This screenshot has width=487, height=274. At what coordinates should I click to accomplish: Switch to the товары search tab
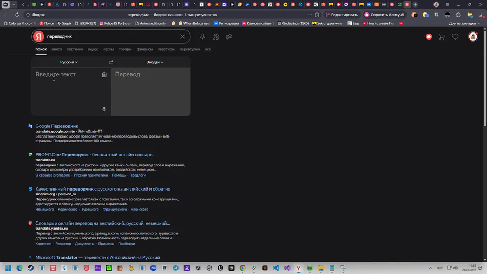125,49
